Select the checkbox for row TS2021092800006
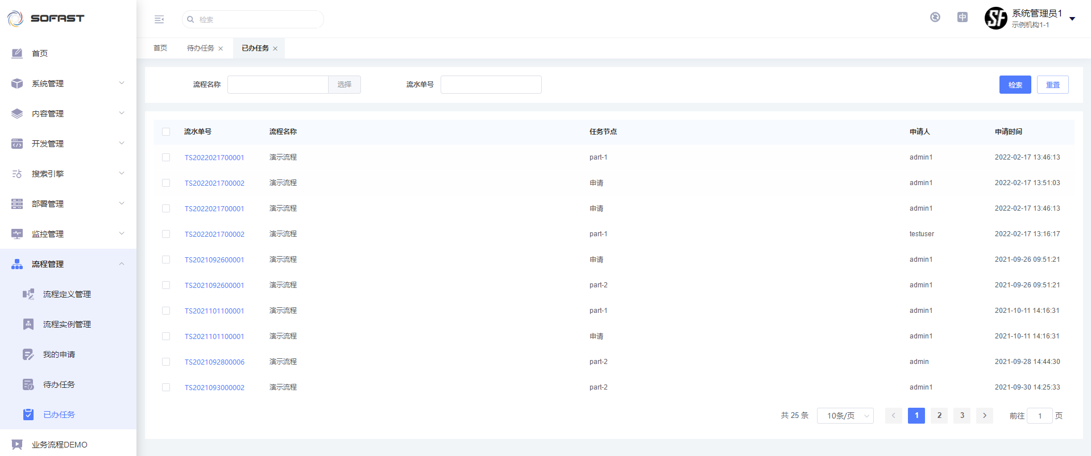The width and height of the screenshot is (1091, 456). pos(166,362)
